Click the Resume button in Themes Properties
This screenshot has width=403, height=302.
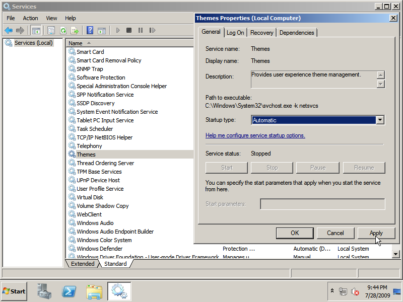pos(364,168)
